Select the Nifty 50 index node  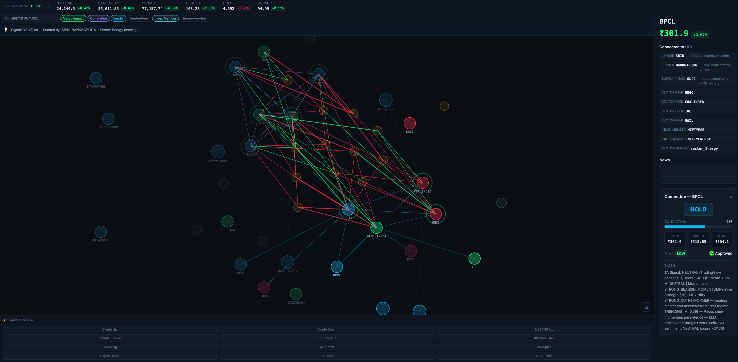click(386, 100)
